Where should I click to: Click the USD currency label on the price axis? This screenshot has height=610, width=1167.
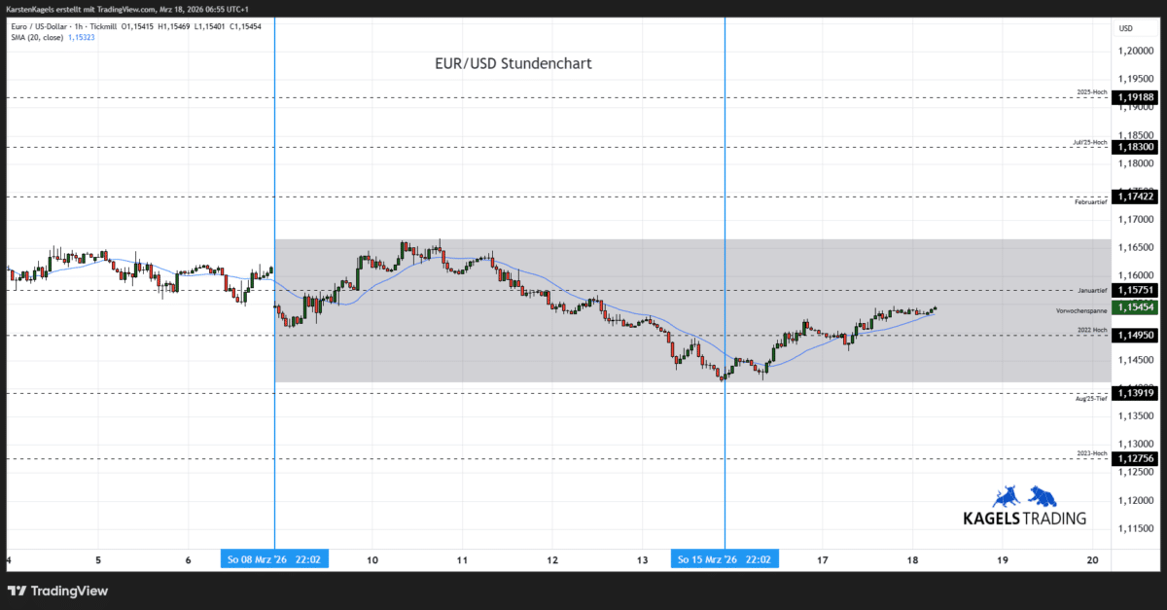point(1125,28)
